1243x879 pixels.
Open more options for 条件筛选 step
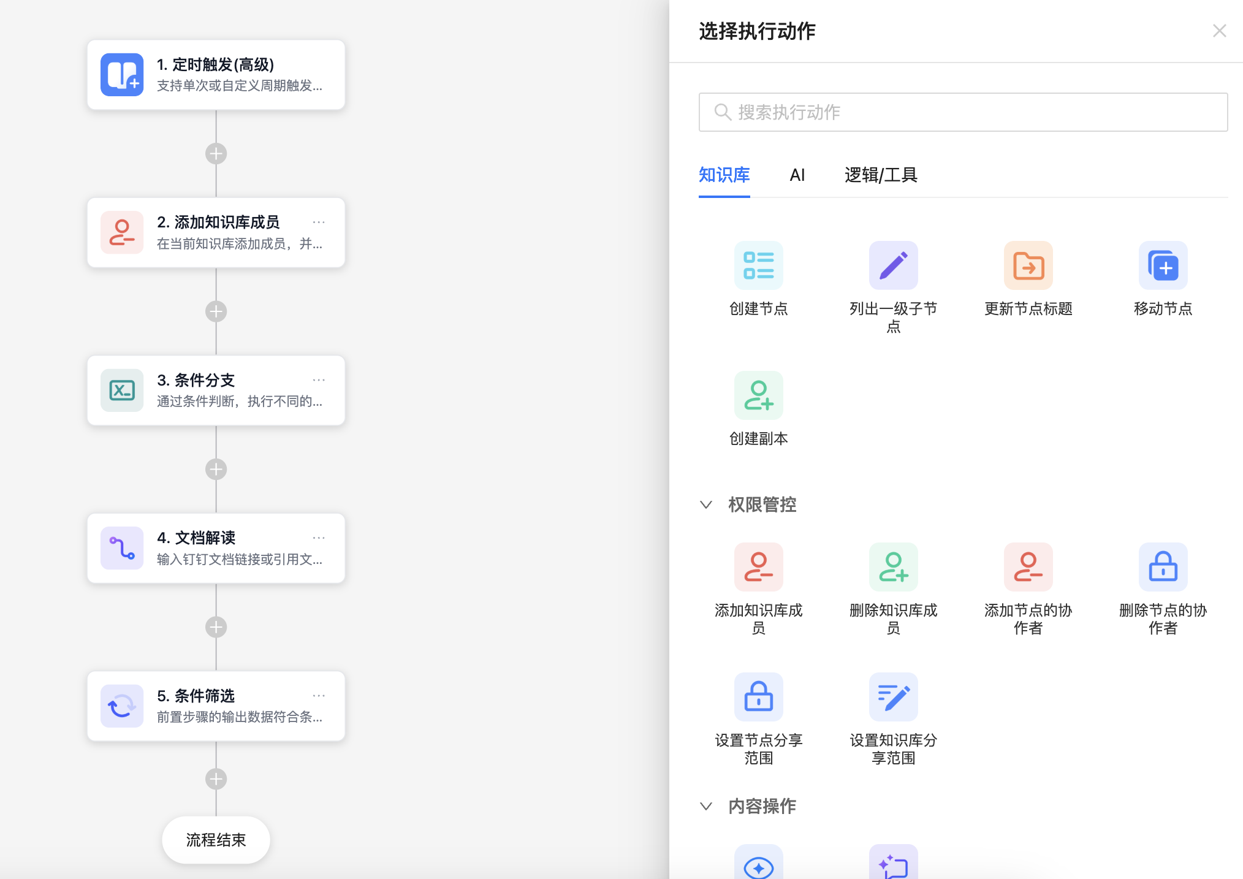319,696
